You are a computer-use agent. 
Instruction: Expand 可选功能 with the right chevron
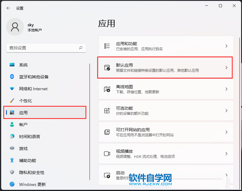[226, 111]
